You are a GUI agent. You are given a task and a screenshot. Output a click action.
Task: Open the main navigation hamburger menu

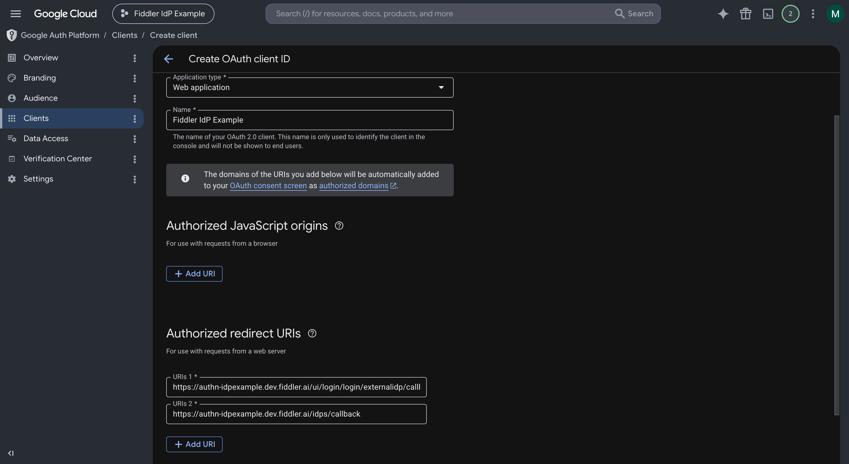(15, 14)
